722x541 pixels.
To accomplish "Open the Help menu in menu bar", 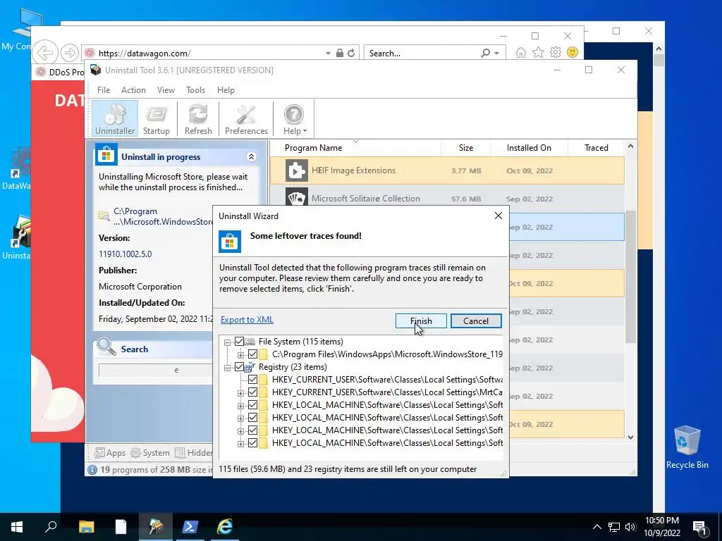I will click(226, 90).
